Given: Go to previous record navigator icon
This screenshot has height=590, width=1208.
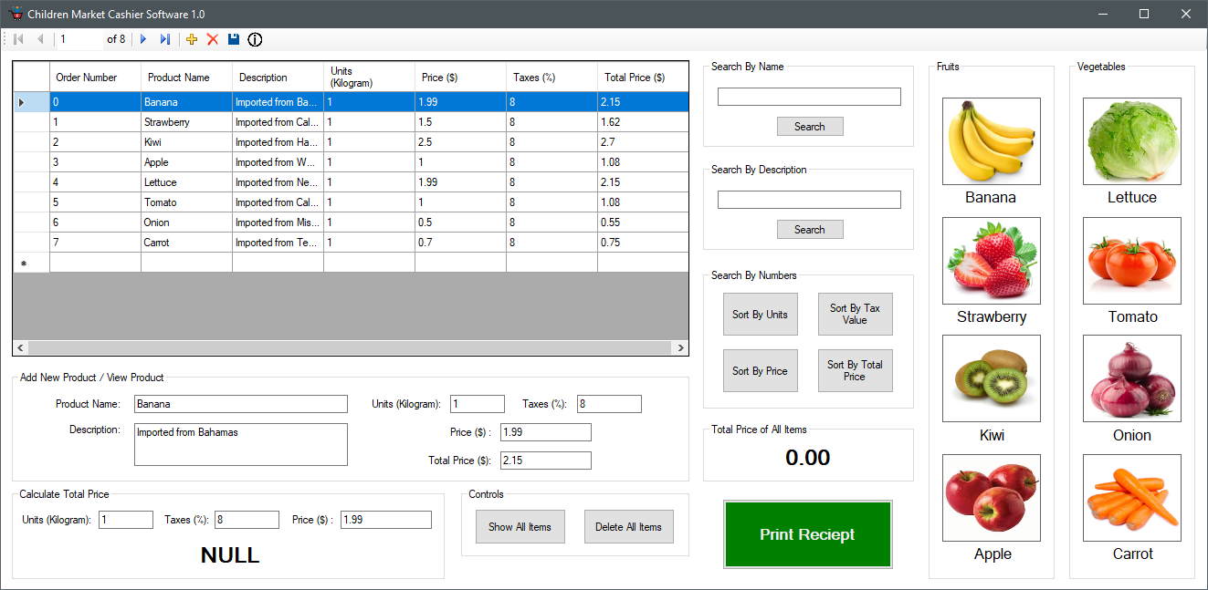Looking at the screenshot, I should click(x=40, y=39).
